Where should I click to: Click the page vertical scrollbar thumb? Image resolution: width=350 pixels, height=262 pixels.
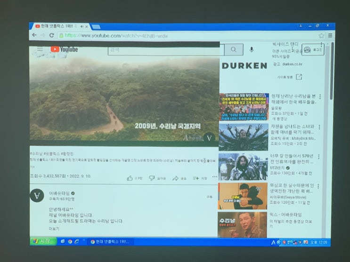pos(332,71)
